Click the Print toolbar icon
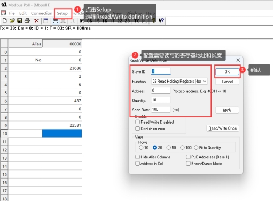This screenshot has height=202, width=274. coord(27,21)
